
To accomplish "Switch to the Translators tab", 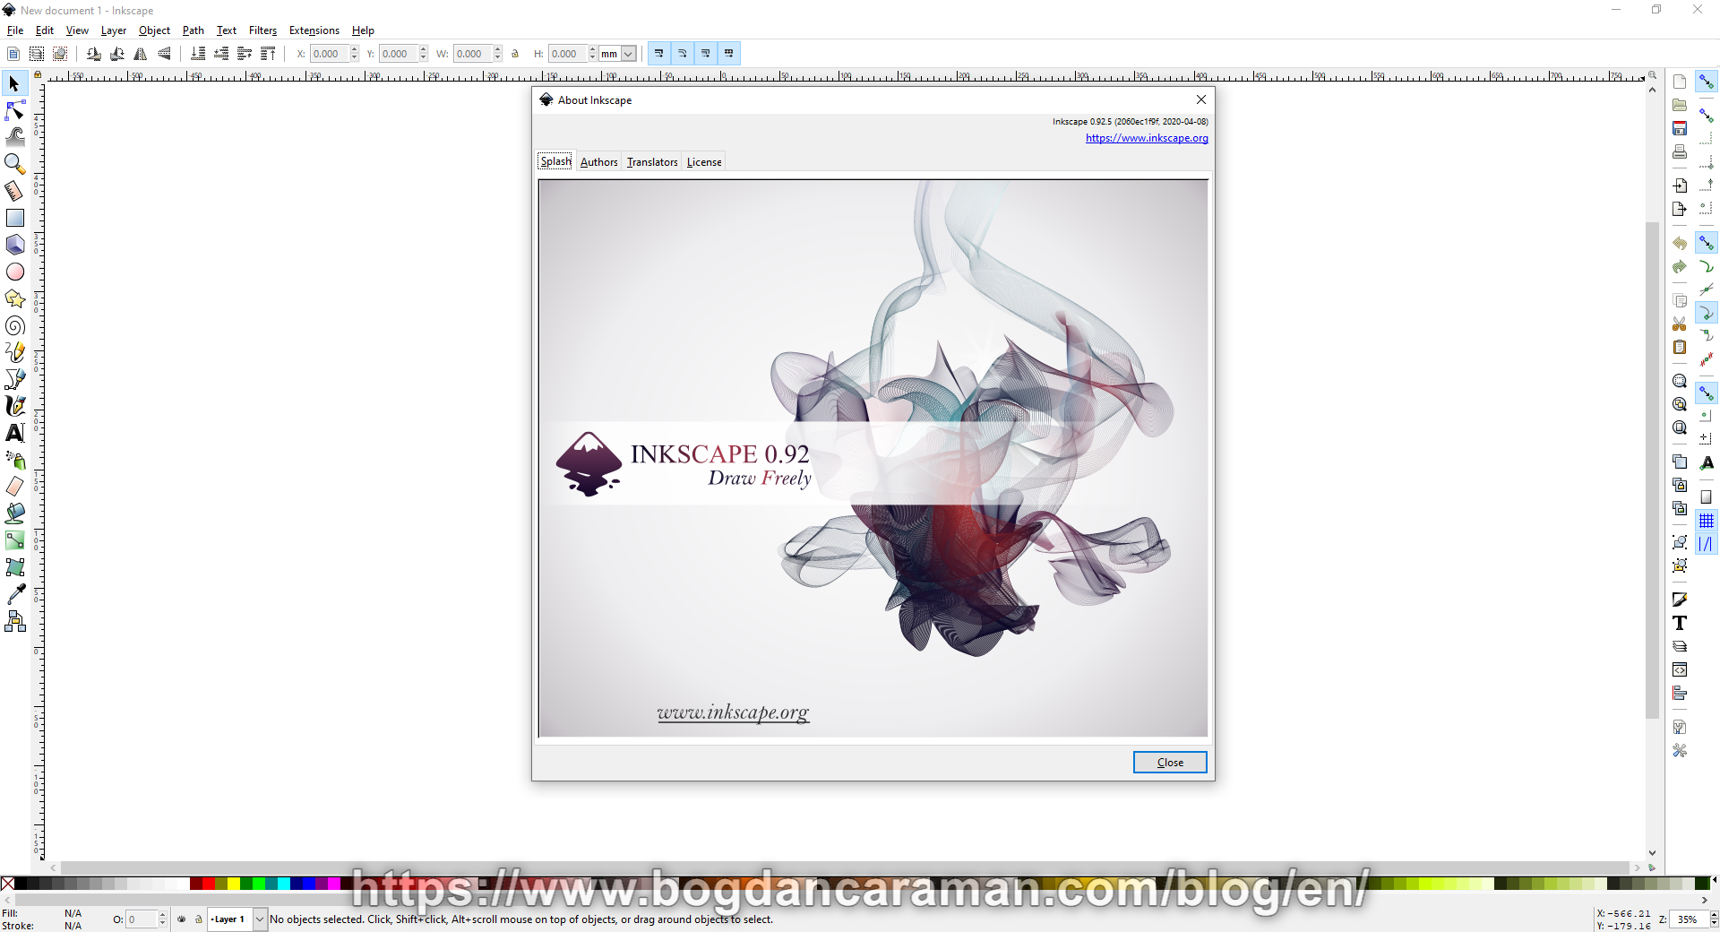I will pyautogui.click(x=652, y=162).
